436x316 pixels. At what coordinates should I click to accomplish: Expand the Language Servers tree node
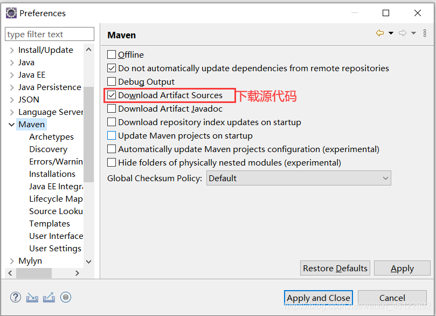point(12,112)
